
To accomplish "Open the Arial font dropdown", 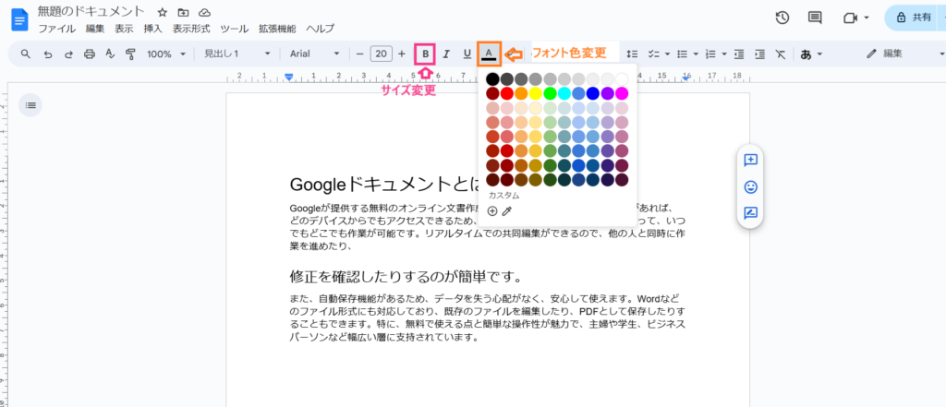I will click(x=314, y=54).
